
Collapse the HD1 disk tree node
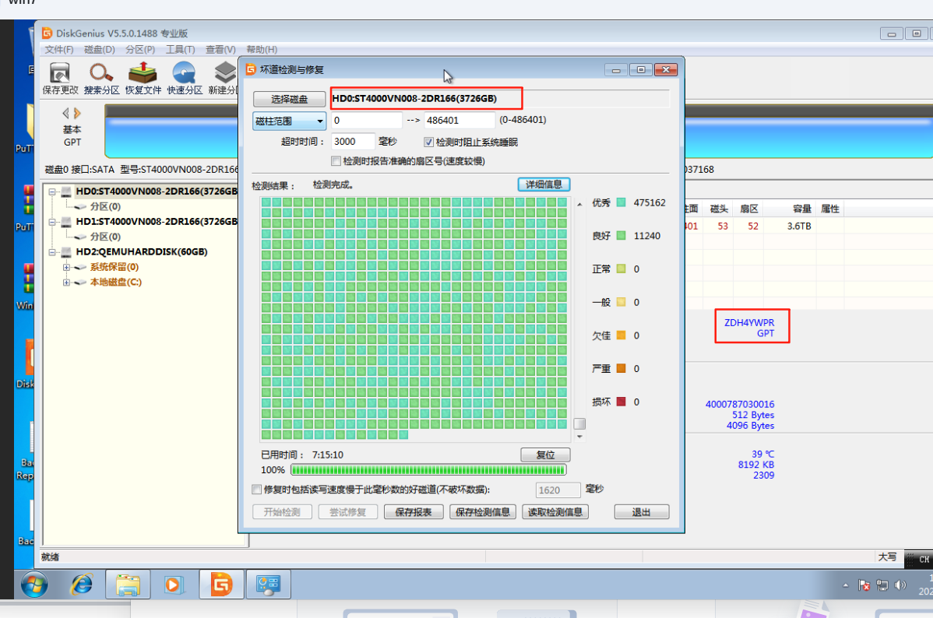pyautogui.click(x=52, y=222)
